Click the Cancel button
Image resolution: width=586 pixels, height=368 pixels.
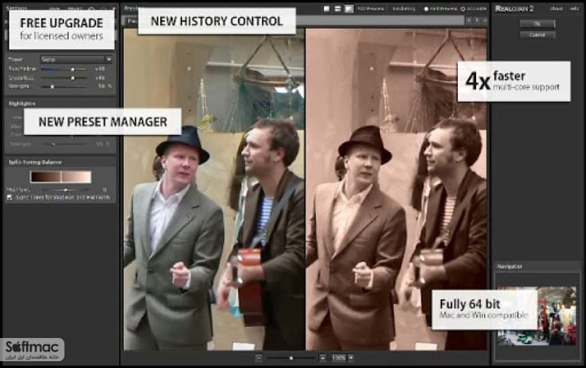pyautogui.click(x=537, y=35)
